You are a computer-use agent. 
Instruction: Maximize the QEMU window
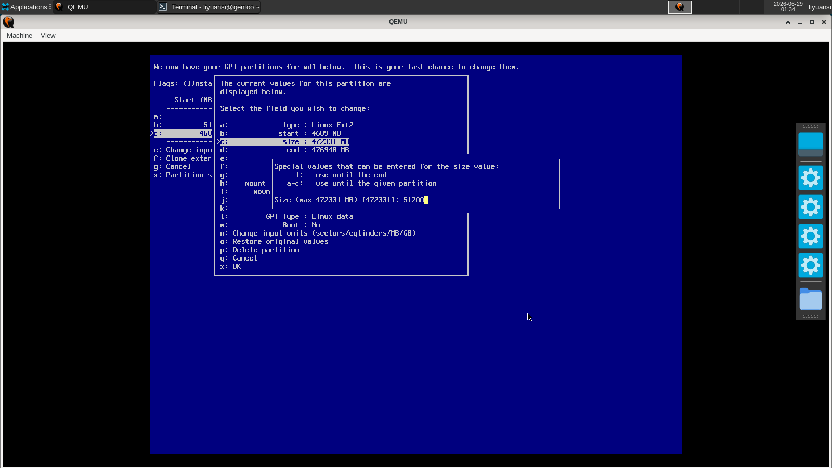coord(812,22)
